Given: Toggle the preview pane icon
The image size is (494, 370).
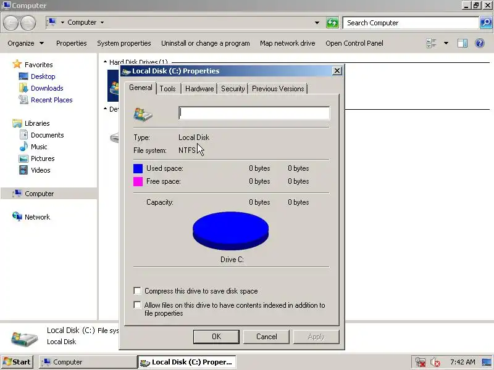Looking at the screenshot, I should [x=462, y=43].
